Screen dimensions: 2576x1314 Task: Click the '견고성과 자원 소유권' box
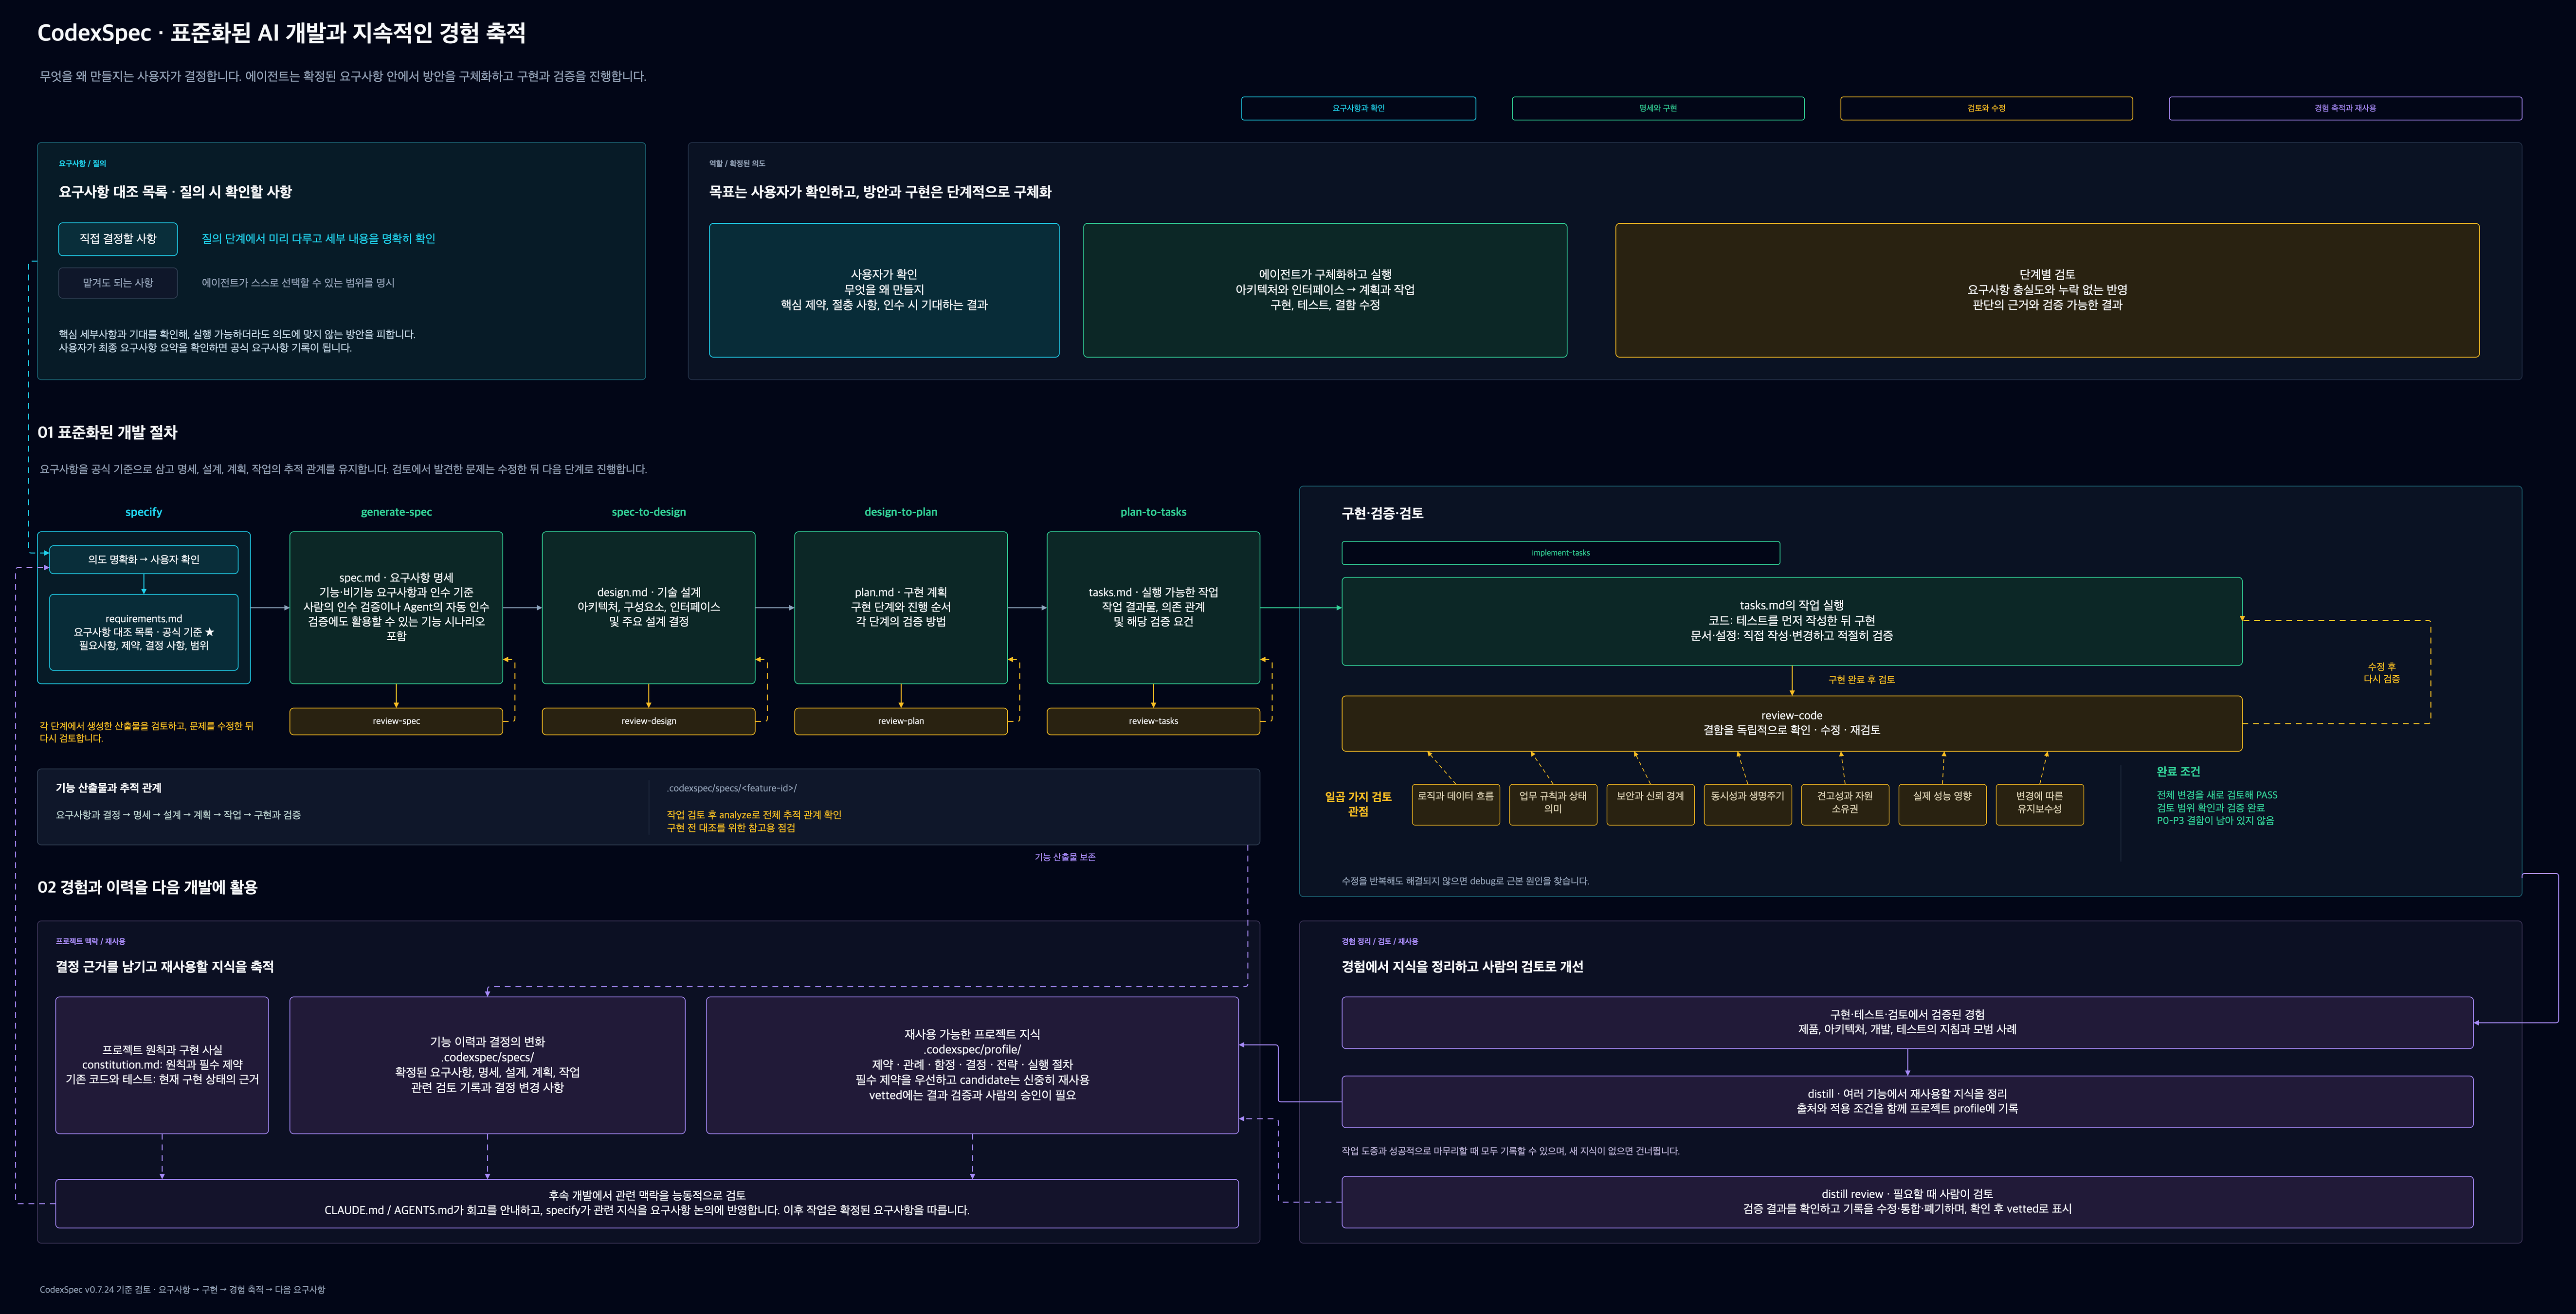1845,804
